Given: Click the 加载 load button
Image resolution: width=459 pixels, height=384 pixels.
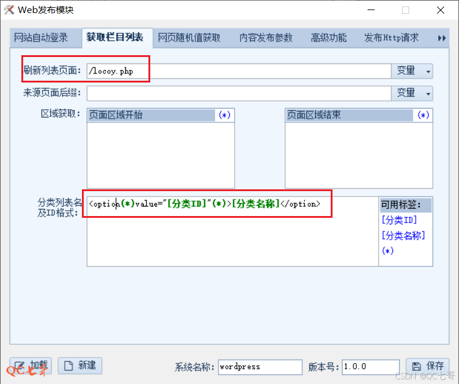Looking at the screenshot, I should point(31,365).
